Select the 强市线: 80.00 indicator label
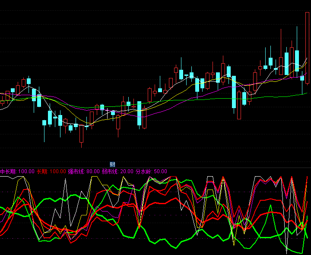 click(x=84, y=171)
